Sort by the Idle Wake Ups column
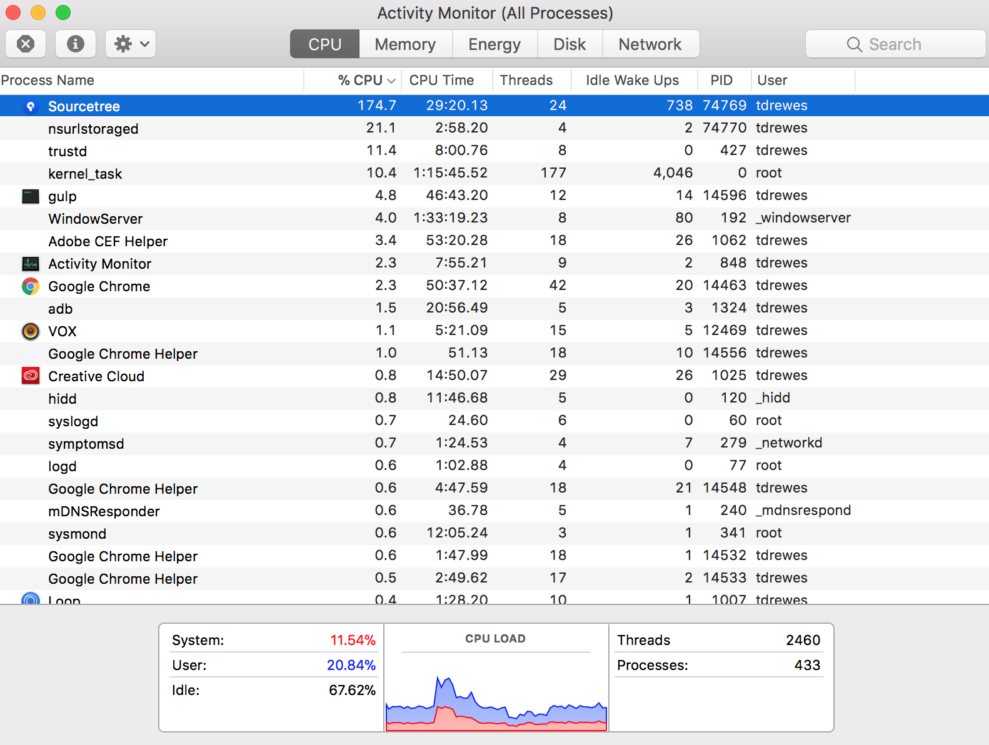989x745 pixels. tap(634, 80)
